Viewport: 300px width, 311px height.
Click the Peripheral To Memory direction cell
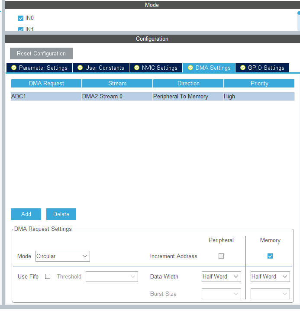188,97
